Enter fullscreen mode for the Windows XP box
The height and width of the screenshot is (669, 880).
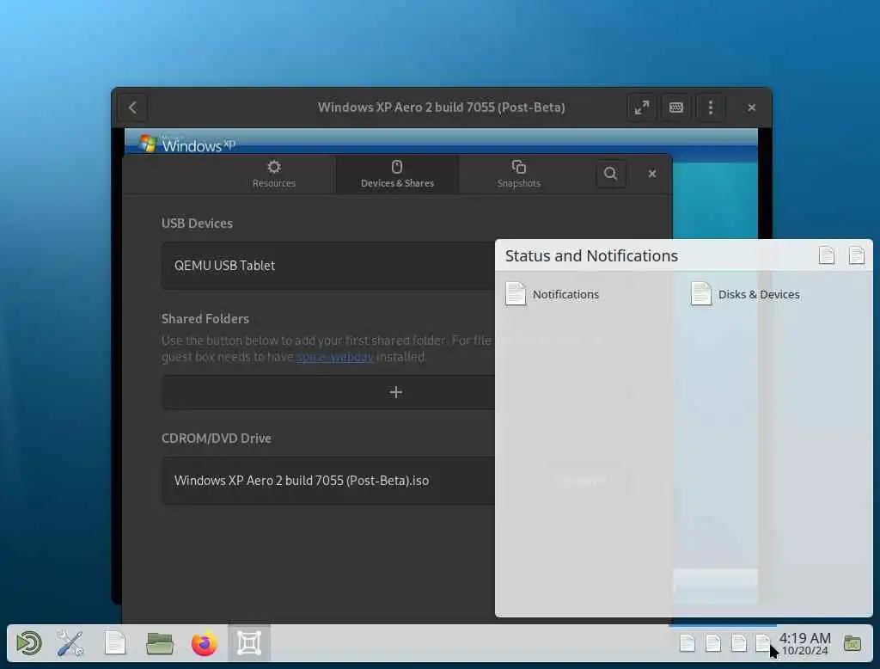pyautogui.click(x=641, y=107)
